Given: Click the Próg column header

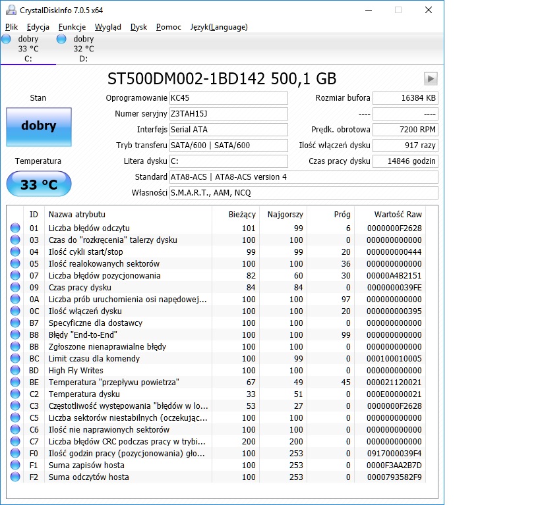Looking at the screenshot, I should coord(330,215).
